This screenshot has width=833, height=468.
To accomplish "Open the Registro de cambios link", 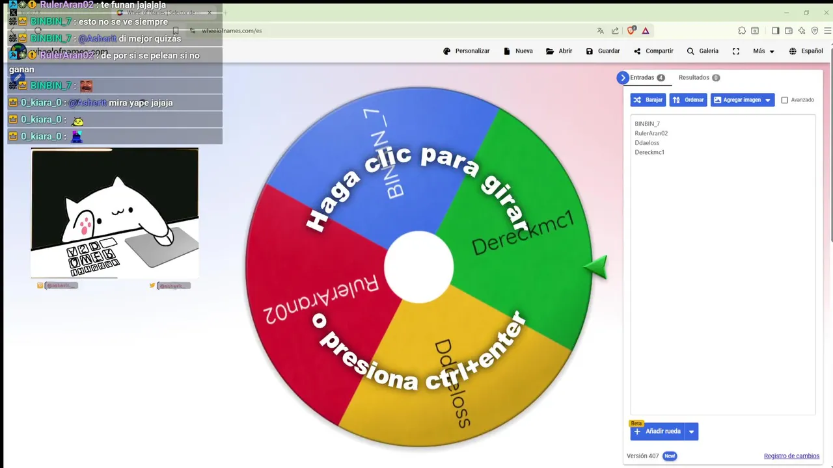I will (x=791, y=456).
